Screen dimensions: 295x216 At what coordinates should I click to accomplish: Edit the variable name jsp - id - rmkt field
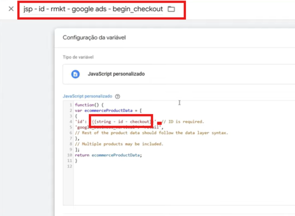pos(93,9)
